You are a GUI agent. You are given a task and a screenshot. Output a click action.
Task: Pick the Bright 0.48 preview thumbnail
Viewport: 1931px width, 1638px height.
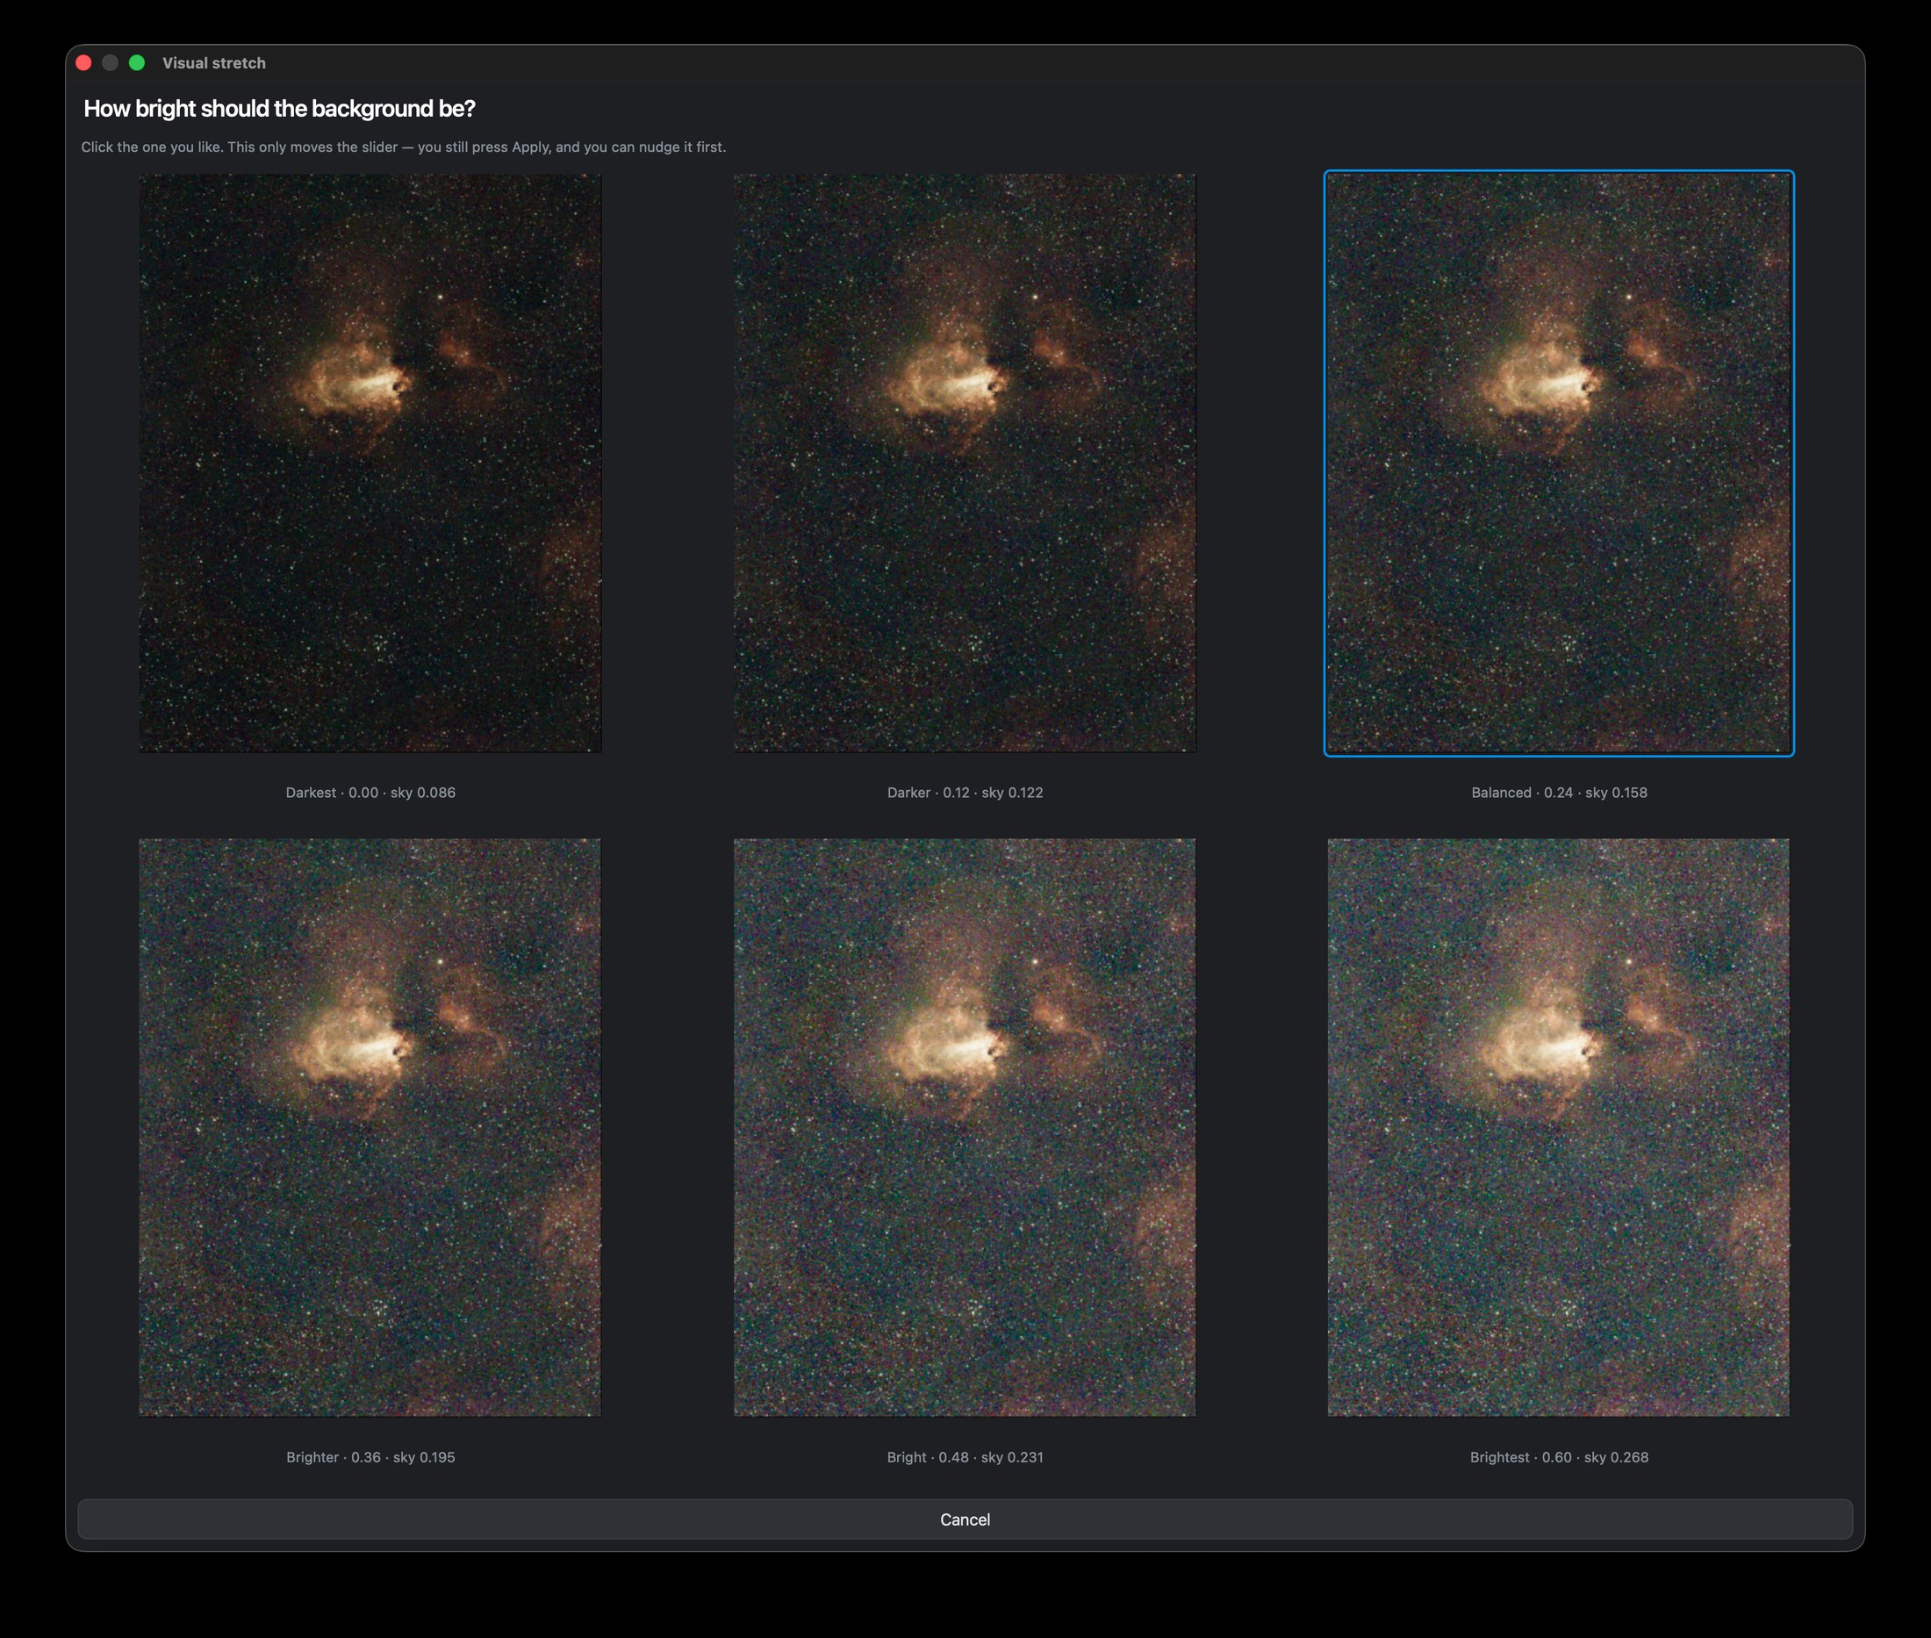pos(965,1127)
